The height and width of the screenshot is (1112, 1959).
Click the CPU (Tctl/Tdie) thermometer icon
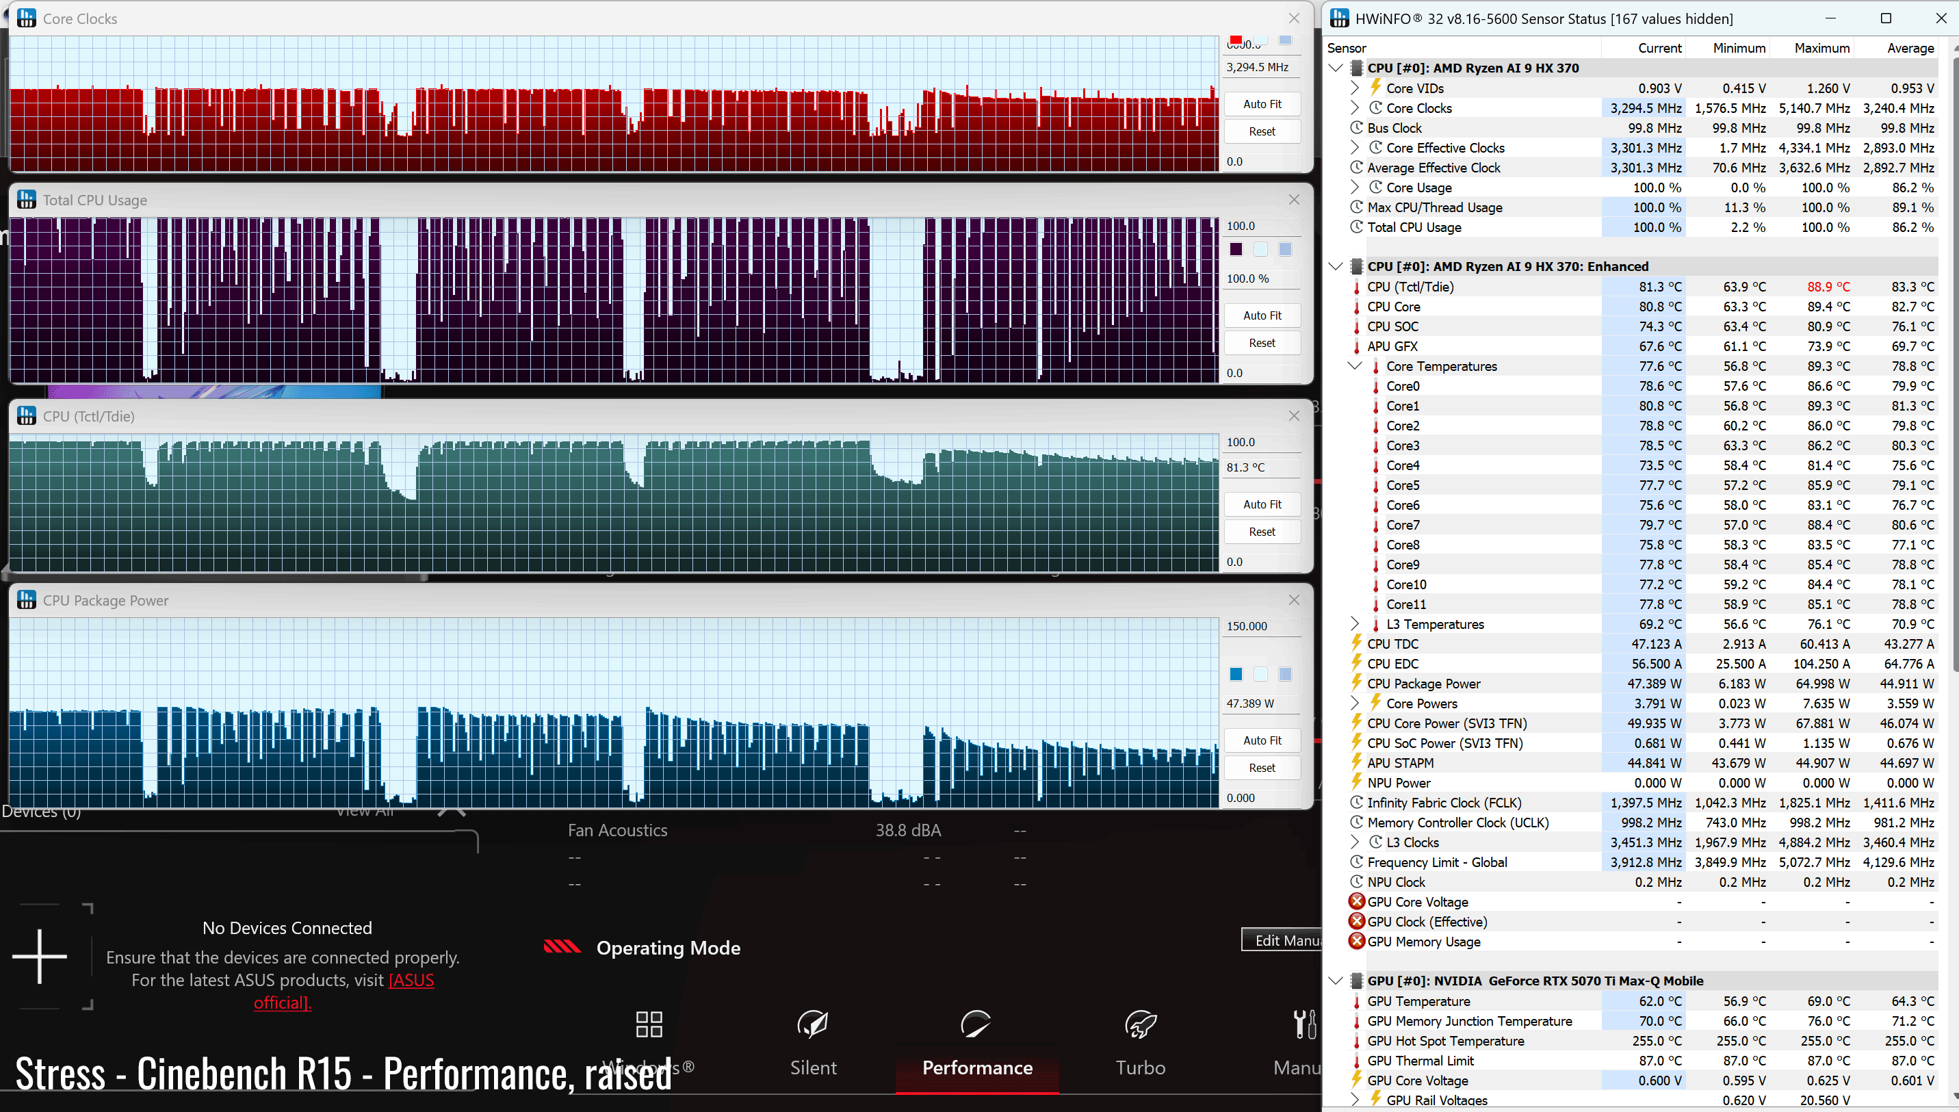tap(1357, 287)
